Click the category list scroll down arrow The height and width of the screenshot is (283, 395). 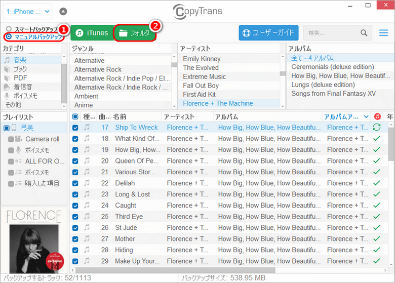[64, 106]
